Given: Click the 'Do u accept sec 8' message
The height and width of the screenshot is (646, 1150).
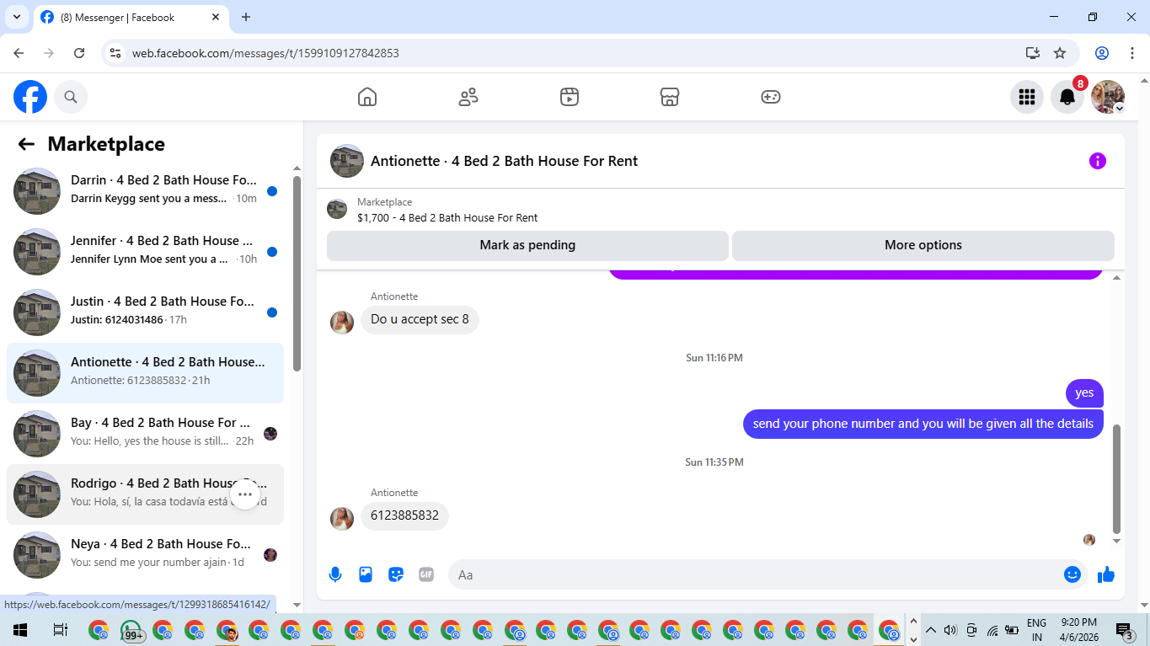Looking at the screenshot, I should (x=420, y=319).
